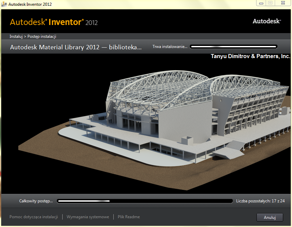Cancel the installation with the Anuluj button
This screenshot has width=292, height=227.
click(x=270, y=217)
